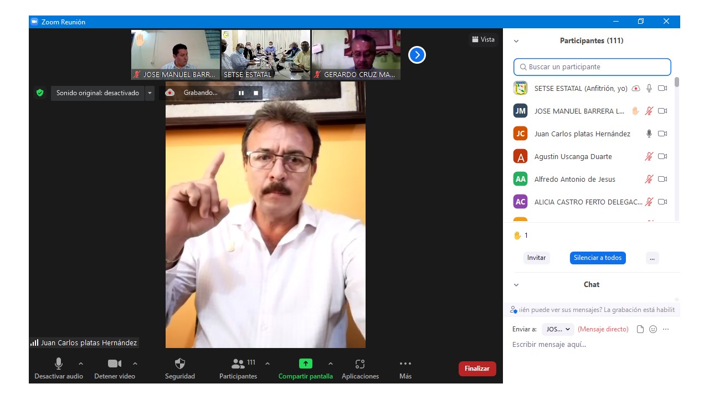This screenshot has width=709, height=399.
Task: Click Alfredo Antonio de Jesus camera icon
Action: tap(662, 179)
